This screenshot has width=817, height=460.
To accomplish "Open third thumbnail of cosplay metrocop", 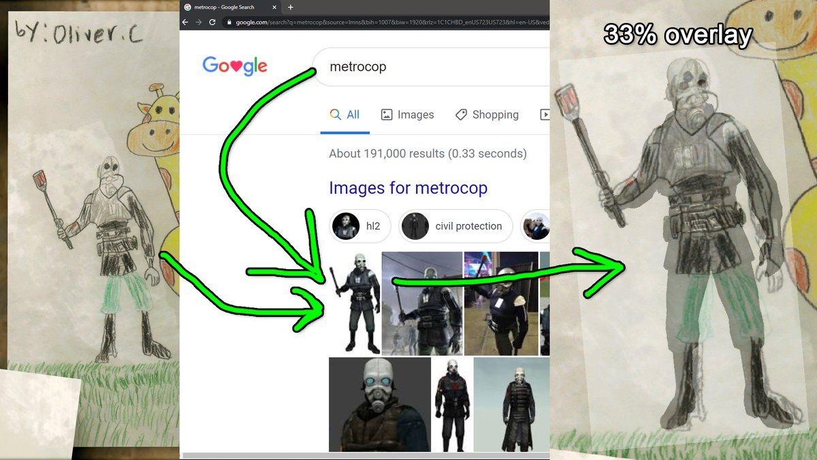I will [500, 303].
